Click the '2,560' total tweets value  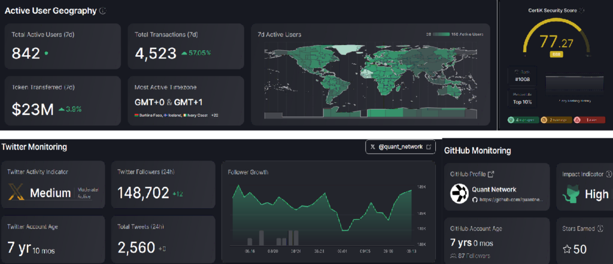tap(136, 247)
